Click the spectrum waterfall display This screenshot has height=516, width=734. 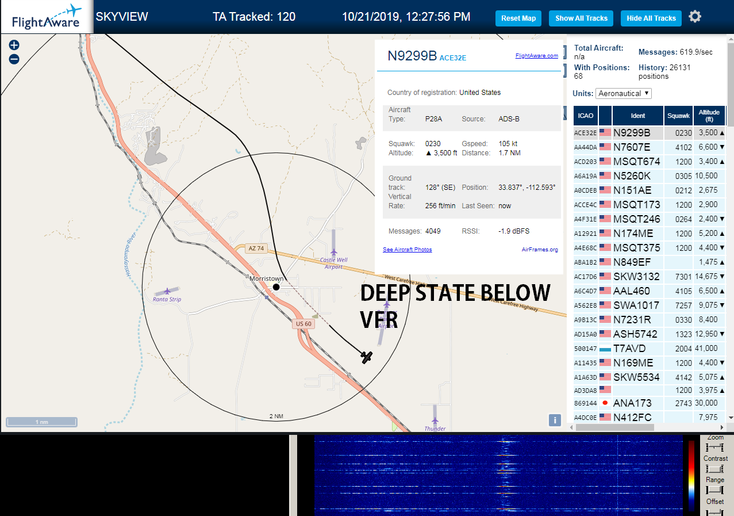499,475
